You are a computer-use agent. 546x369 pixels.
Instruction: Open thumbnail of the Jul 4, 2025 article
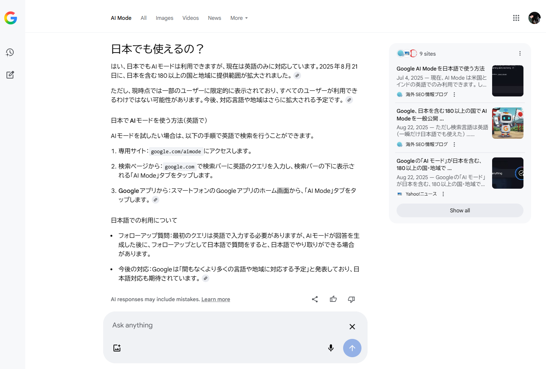(508, 81)
